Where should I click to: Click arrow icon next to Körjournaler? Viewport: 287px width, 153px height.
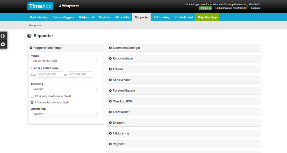click(x=110, y=80)
